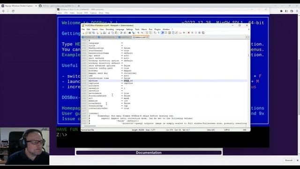Screen dimensions: 300x169
Task: Click the 'captures' setting line in editor
Action: [167, 83]
